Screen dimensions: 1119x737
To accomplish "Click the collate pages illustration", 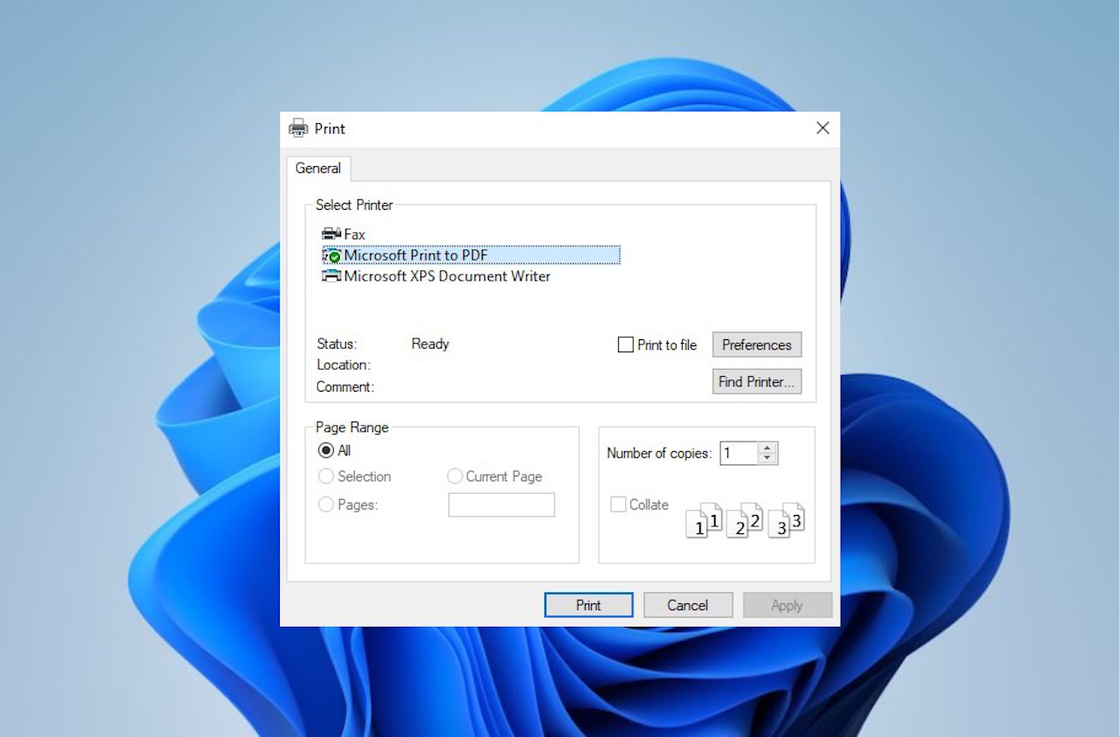I will tap(746, 519).
